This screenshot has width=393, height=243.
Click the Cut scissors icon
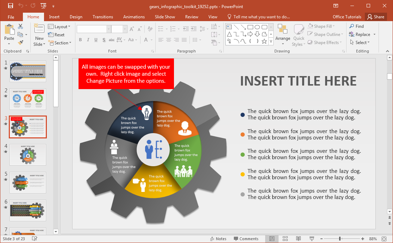[x=20, y=26]
